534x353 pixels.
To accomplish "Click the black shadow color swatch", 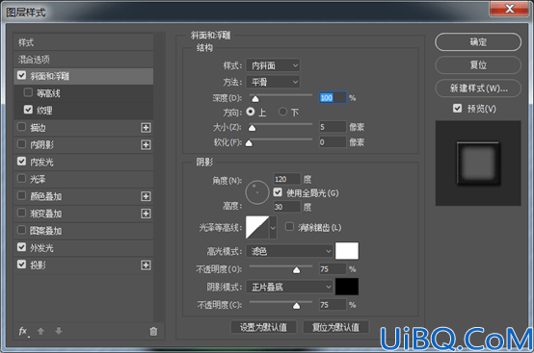I will tap(347, 287).
